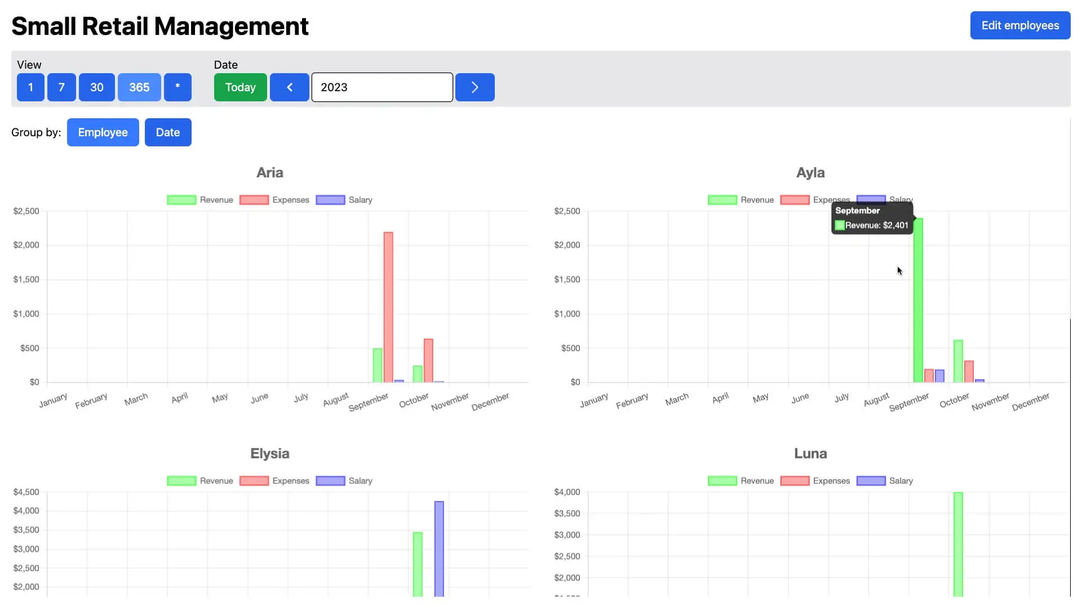
Task: Toggle Revenue legend swatch in Aria chart
Action: (x=181, y=200)
